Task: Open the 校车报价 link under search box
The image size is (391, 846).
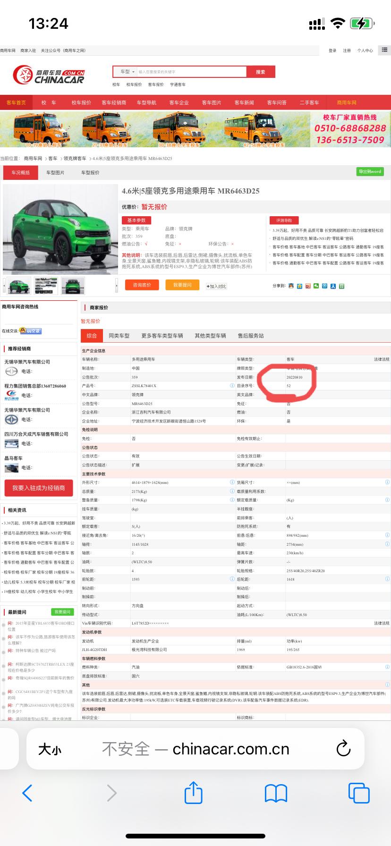Action: click(x=134, y=85)
